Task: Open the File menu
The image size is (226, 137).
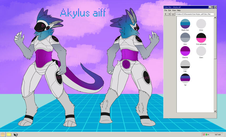Action: 166,10
